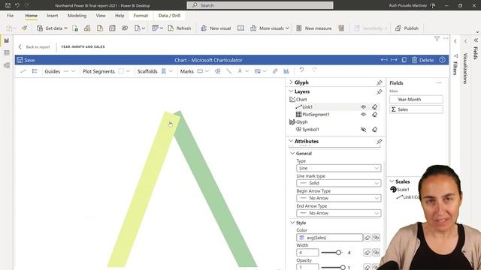Select the line mark tool
481x270 pixels.
pyautogui.click(x=228, y=71)
